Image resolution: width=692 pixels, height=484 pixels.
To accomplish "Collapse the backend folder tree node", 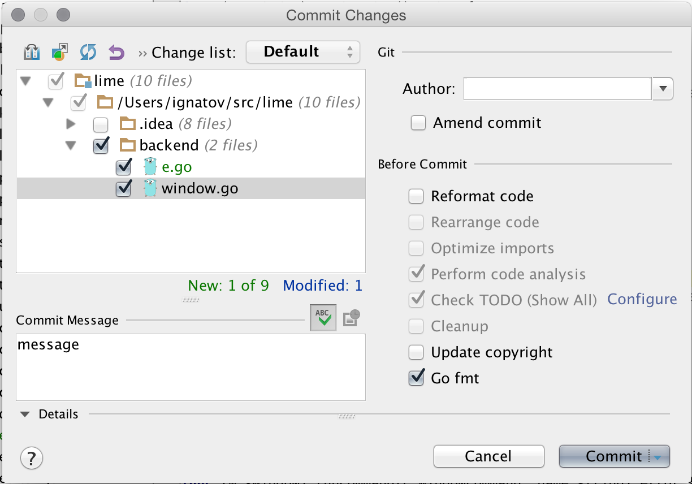I will coord(70,145).
